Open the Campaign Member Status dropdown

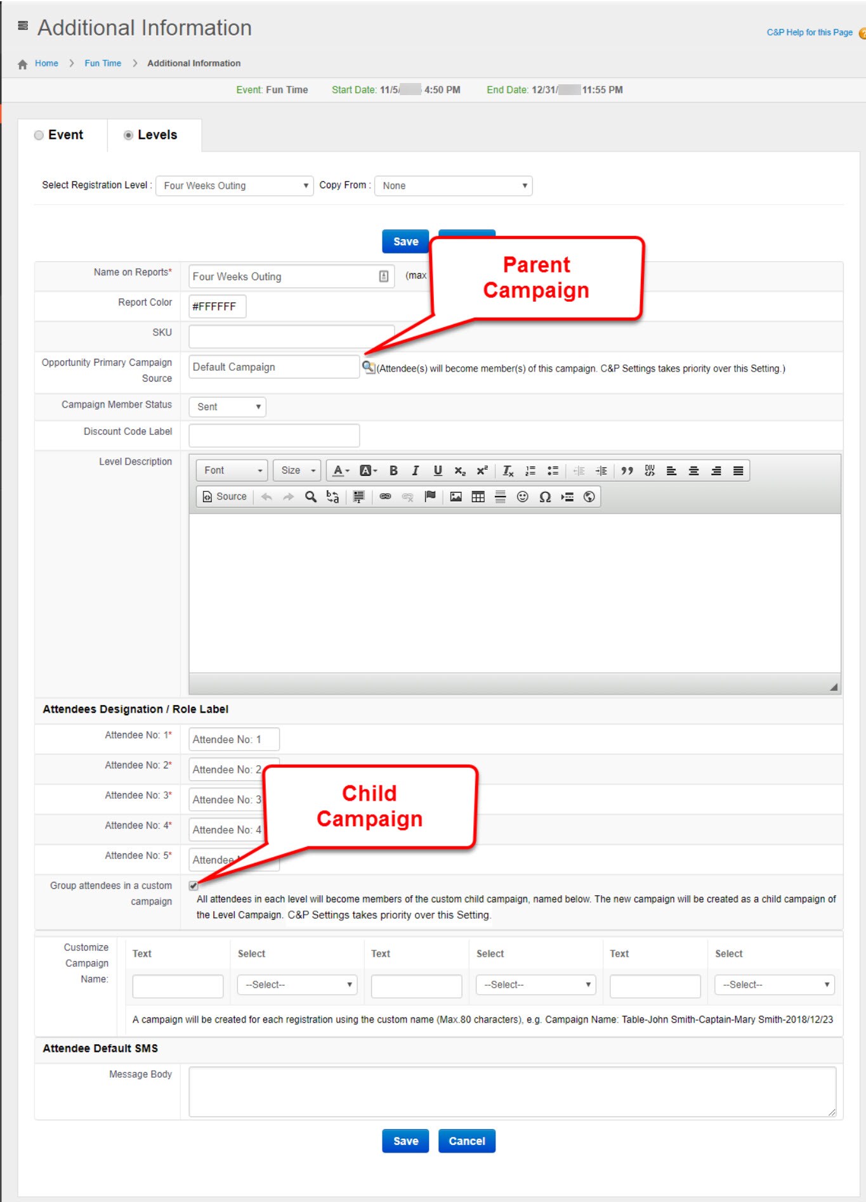pyautogui.click(x=227, y=407)
